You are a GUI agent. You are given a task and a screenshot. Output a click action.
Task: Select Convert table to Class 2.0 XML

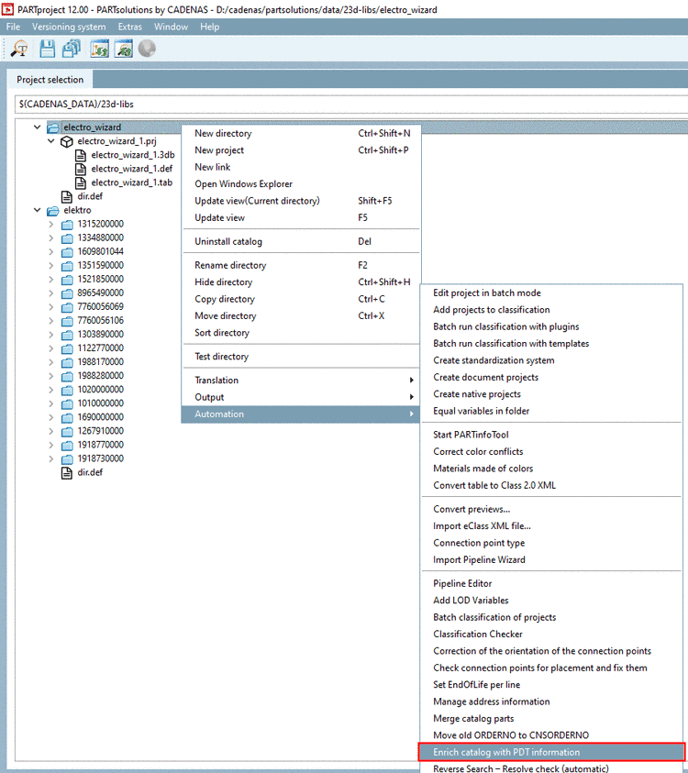(x=551, y=485)
